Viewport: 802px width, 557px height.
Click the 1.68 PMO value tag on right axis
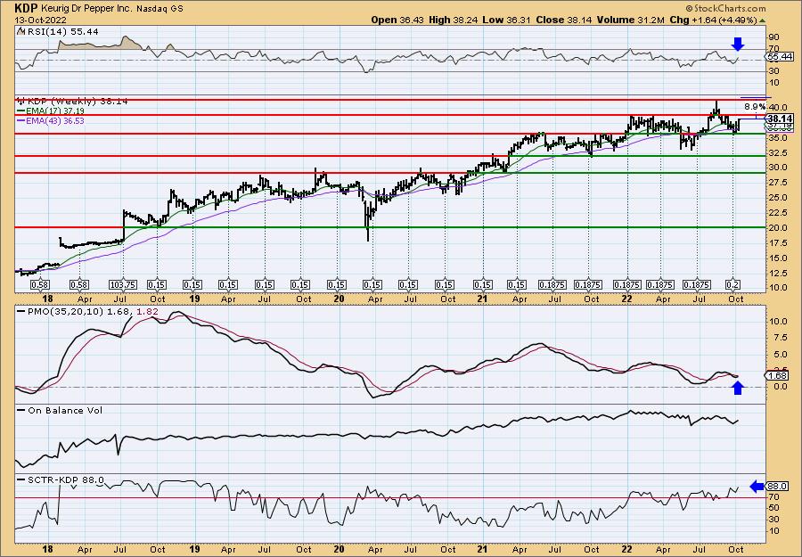click(x=778, y=376)
